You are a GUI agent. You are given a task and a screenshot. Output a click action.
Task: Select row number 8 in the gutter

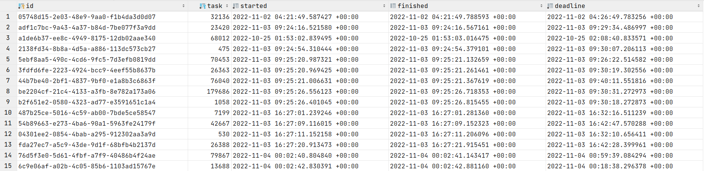[8, 91]
